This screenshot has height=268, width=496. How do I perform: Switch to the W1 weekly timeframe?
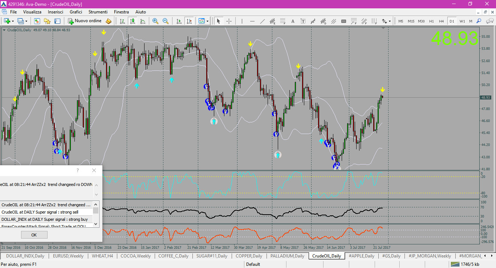coord(462,21)
